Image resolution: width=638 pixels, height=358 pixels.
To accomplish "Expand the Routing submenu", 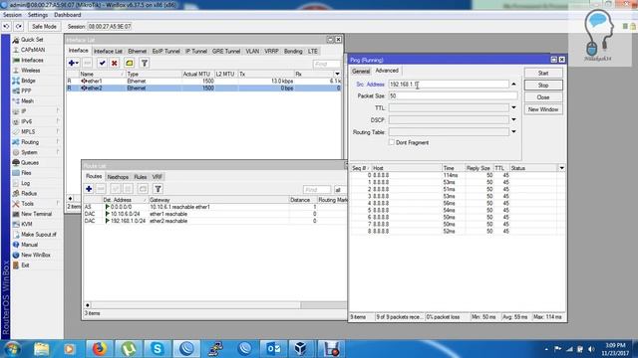I will [x=30, y=142].
